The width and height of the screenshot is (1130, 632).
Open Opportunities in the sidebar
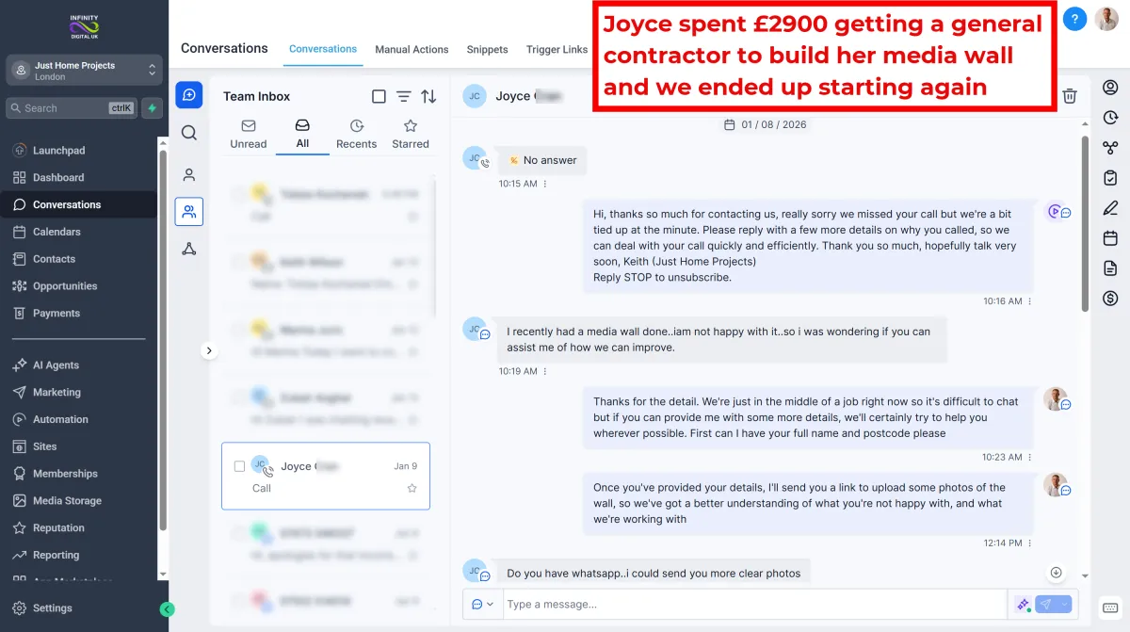[x=65, y=286]
